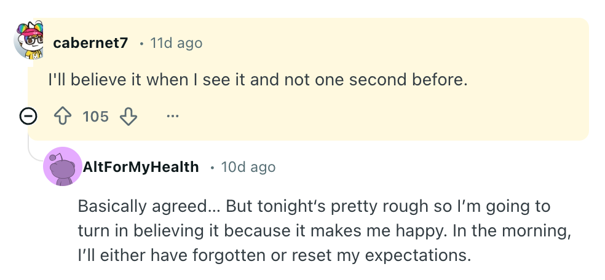Click the words "not one second before"
This screenshot has width=605, height=280.
pyautogui.click(x=393, y=80)
